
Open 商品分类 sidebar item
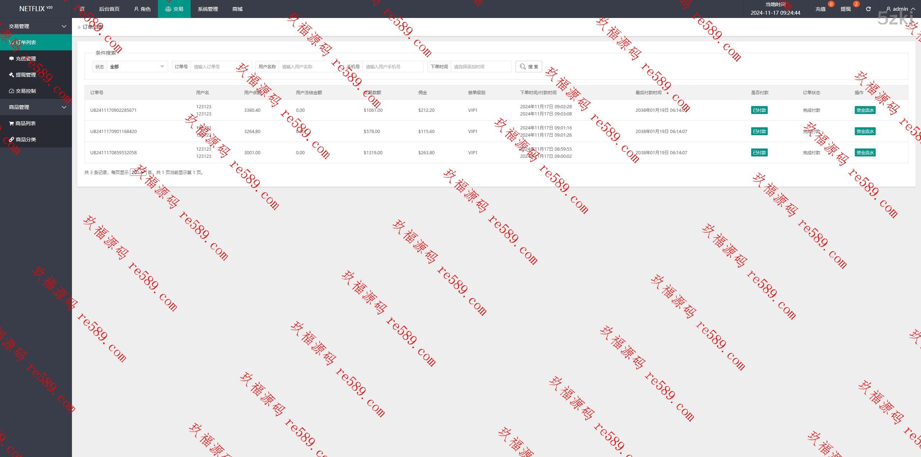[26, 140]
